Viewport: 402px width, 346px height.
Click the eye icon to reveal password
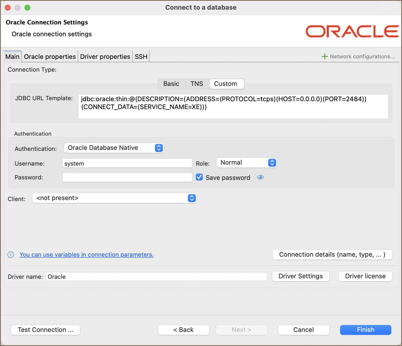260,178
